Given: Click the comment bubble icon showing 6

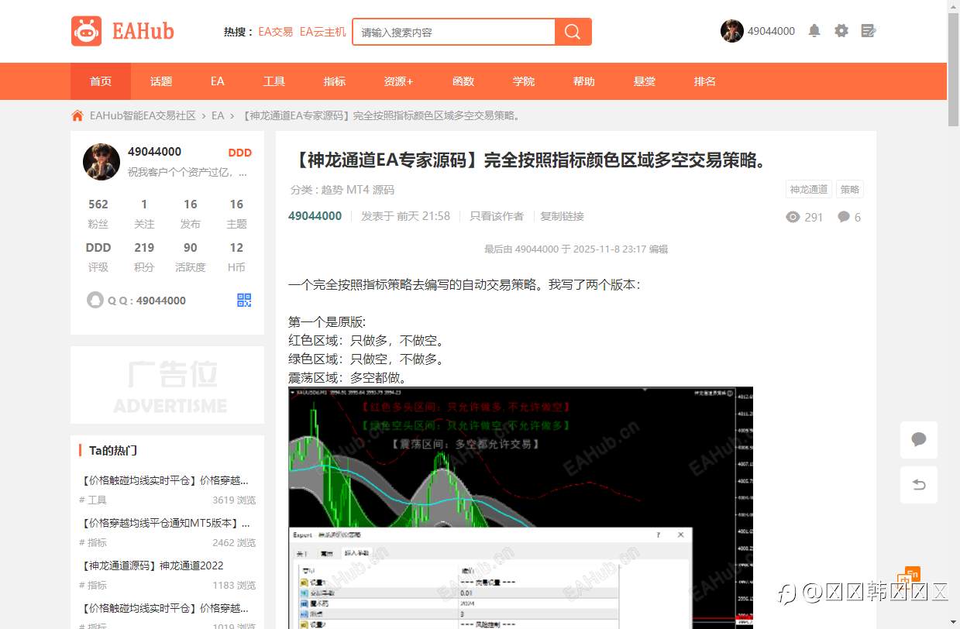Looking at the screenshot, I should click(x=844, y=217).
